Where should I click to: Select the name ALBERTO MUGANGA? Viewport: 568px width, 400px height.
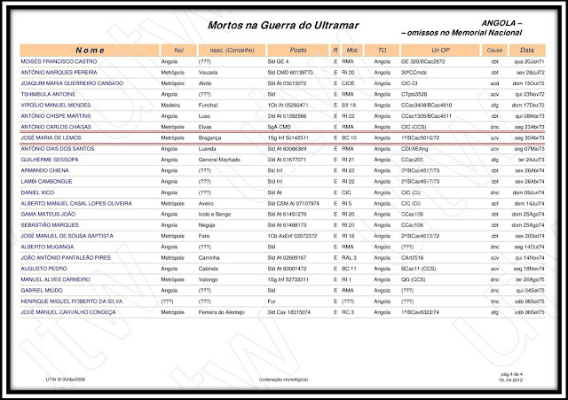(x=47, y=247)
